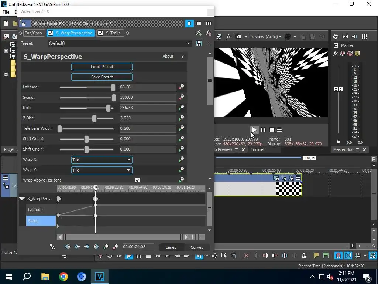Screen dimensions: 378x284
Task: Open the About link for S_WarpPerspective
Action: pos(168,56)
